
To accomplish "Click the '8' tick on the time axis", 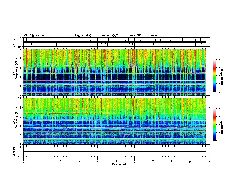I will pos(172,161).
